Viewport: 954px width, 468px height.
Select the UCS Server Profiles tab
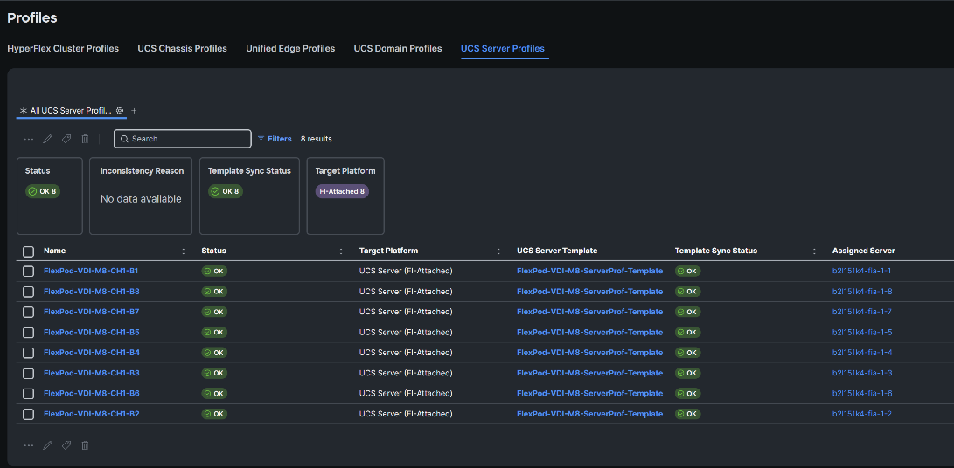(503, 49)
